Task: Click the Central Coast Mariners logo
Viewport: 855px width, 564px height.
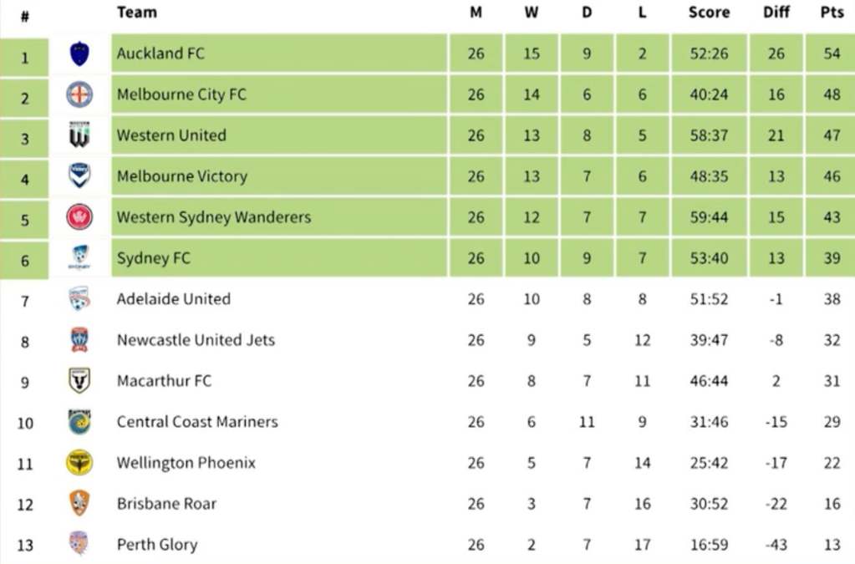Action: coord(79,422)
